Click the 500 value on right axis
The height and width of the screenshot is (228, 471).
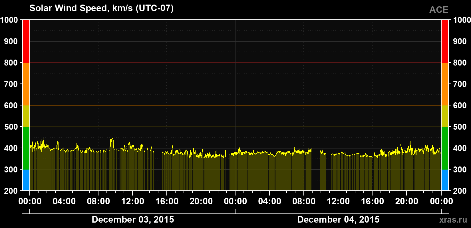pos(460,127)
